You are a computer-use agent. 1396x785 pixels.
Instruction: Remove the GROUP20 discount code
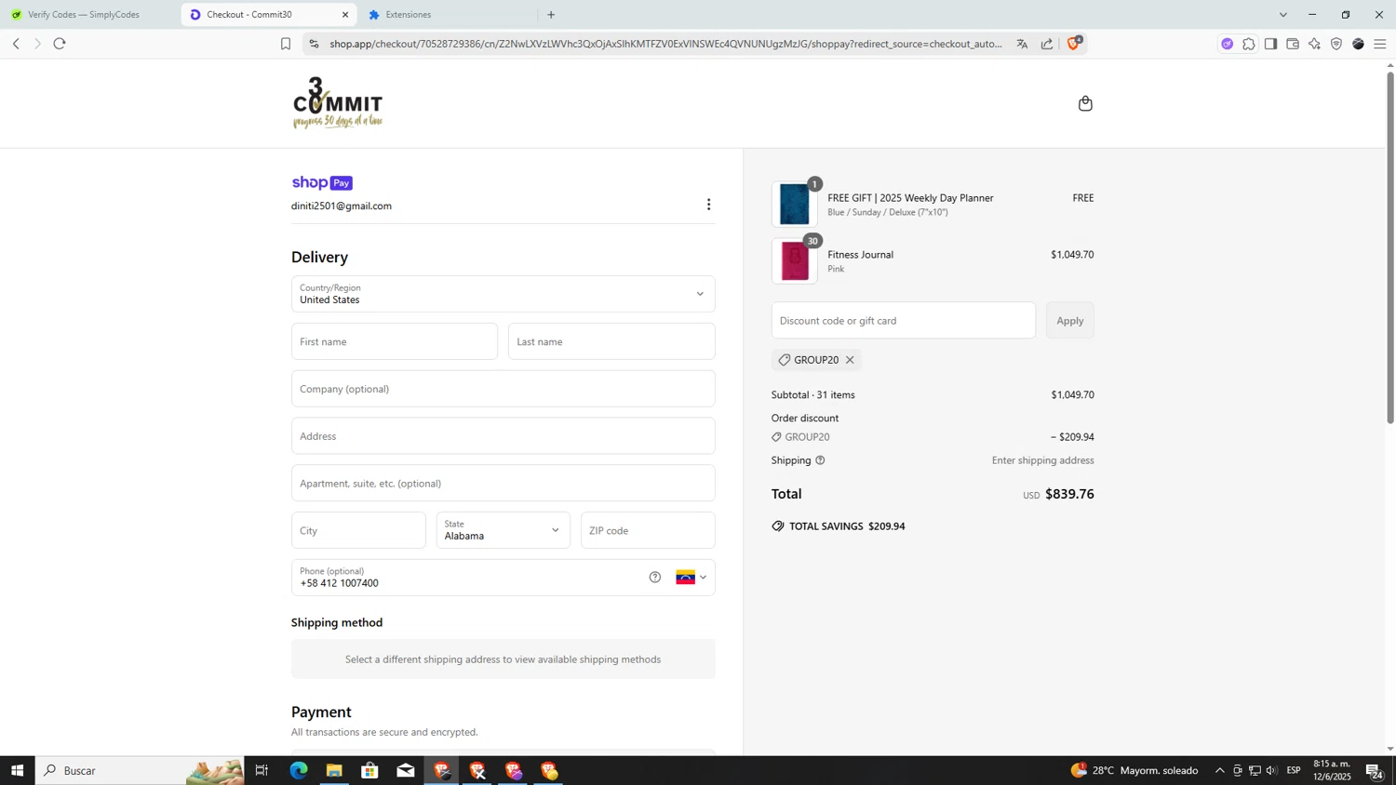coord(850,360)
